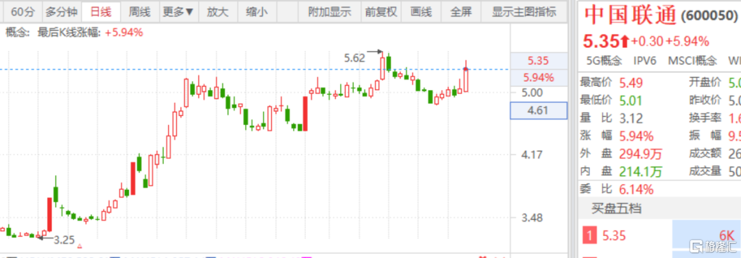Click the small red triangle marker below the chart

coord(80,246)
